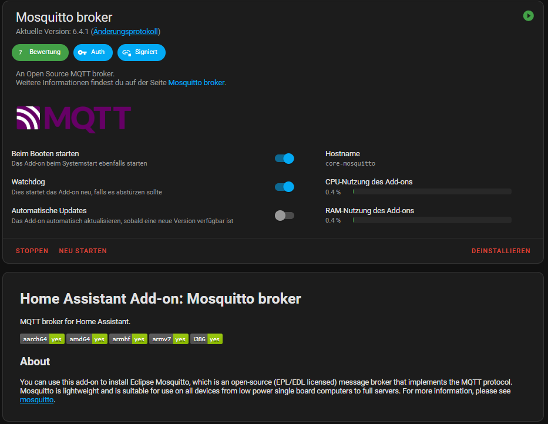Image resolution: width=548 pixels, height=424 pixels.
Task: Click the armv7 architecture badge
Action: point(169,339)
